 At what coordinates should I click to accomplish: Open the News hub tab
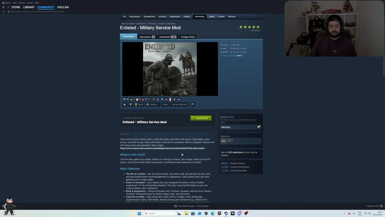pyautogui.click(x=212, y=17)
